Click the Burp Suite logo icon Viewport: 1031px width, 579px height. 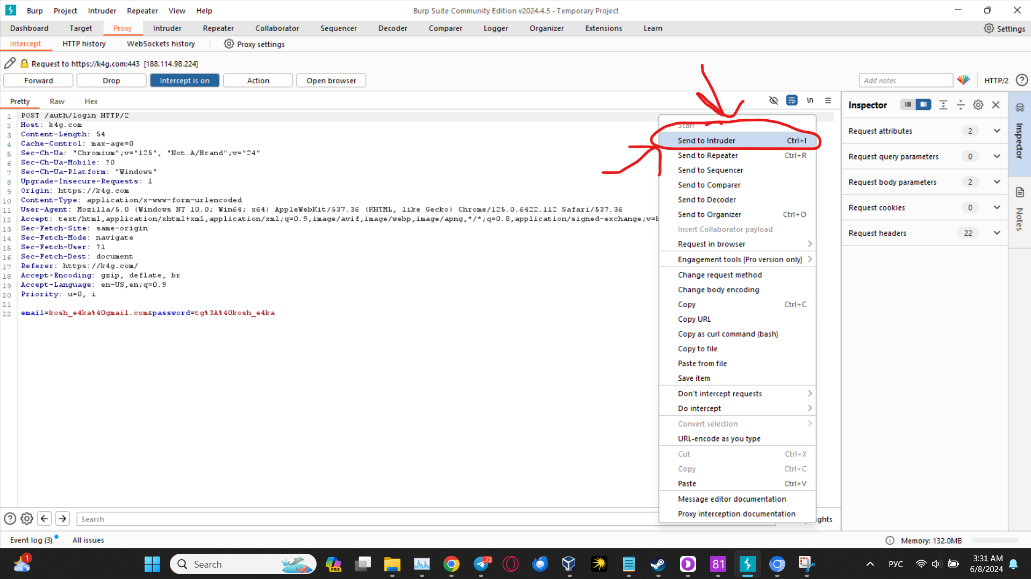(11, 10)
